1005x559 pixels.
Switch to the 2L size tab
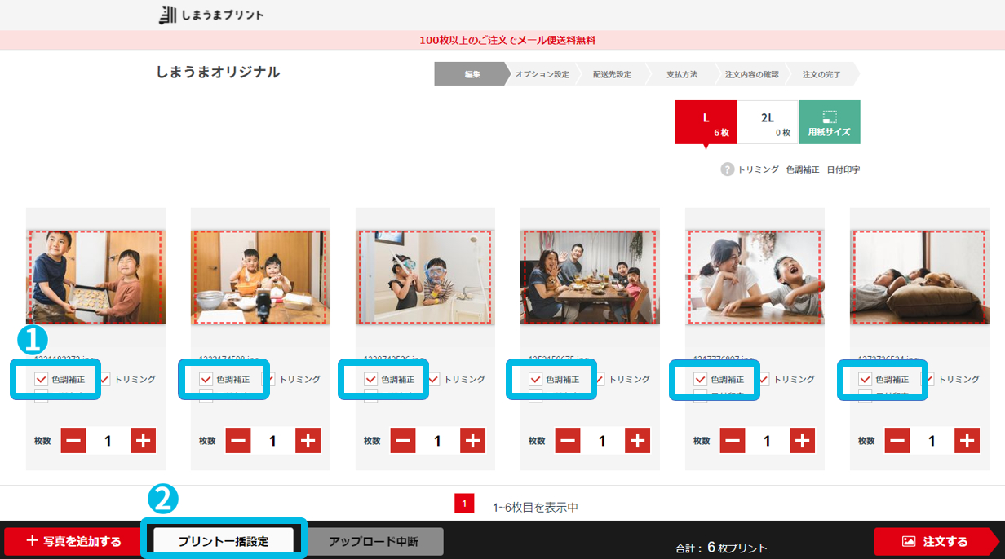tap(768, 122)
